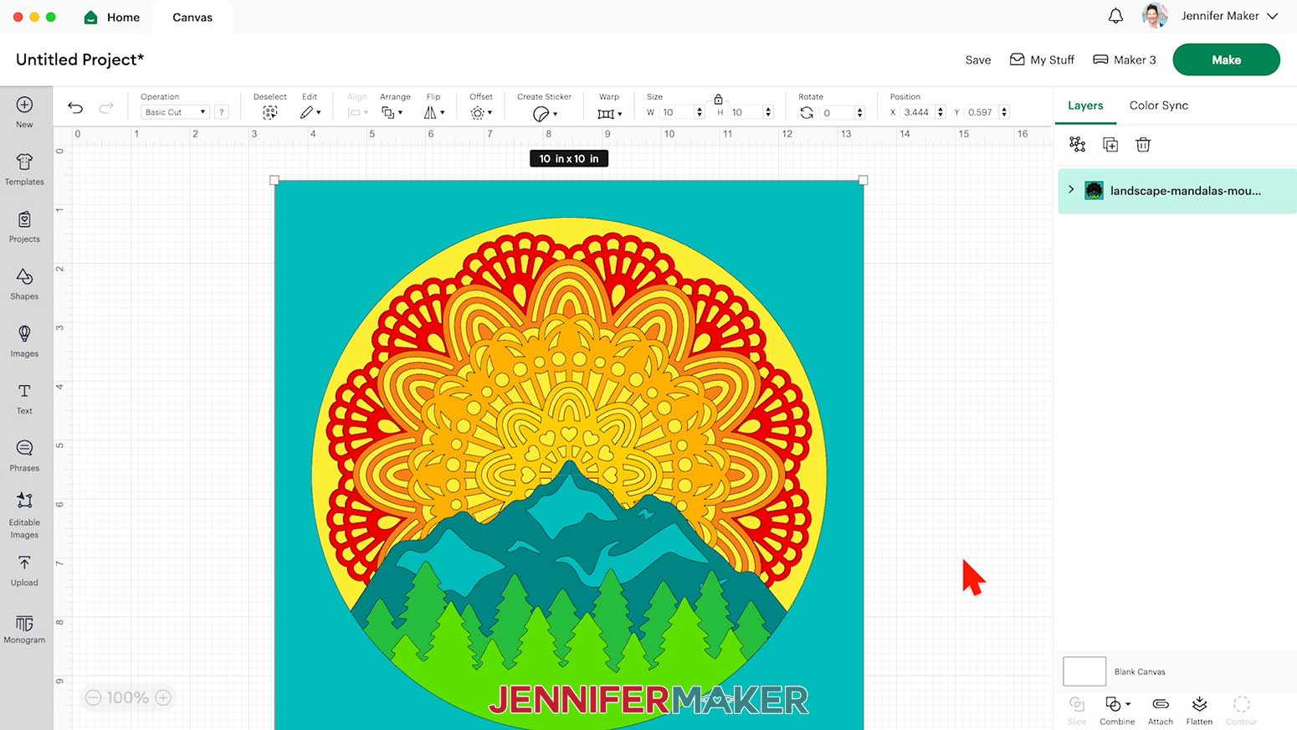Viewport: 1297px width, 730px height.
Task: Expand the landscape-mandalas-mou layer group
Action: [x=1071, y=190]
